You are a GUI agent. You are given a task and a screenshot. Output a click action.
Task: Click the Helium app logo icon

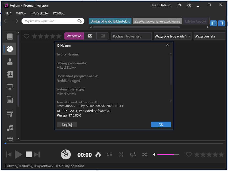[x=6, y=6]
